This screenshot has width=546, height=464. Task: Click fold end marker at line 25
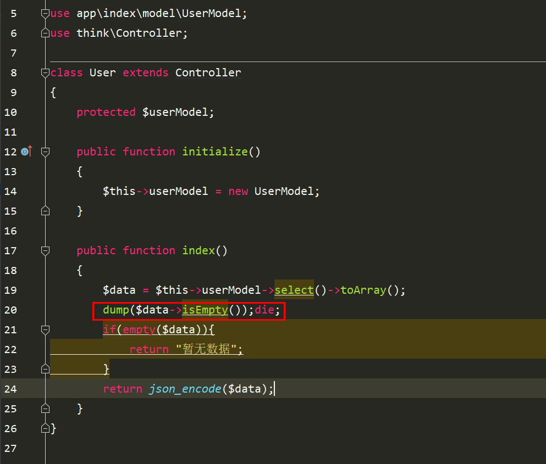tap(45, 409)
